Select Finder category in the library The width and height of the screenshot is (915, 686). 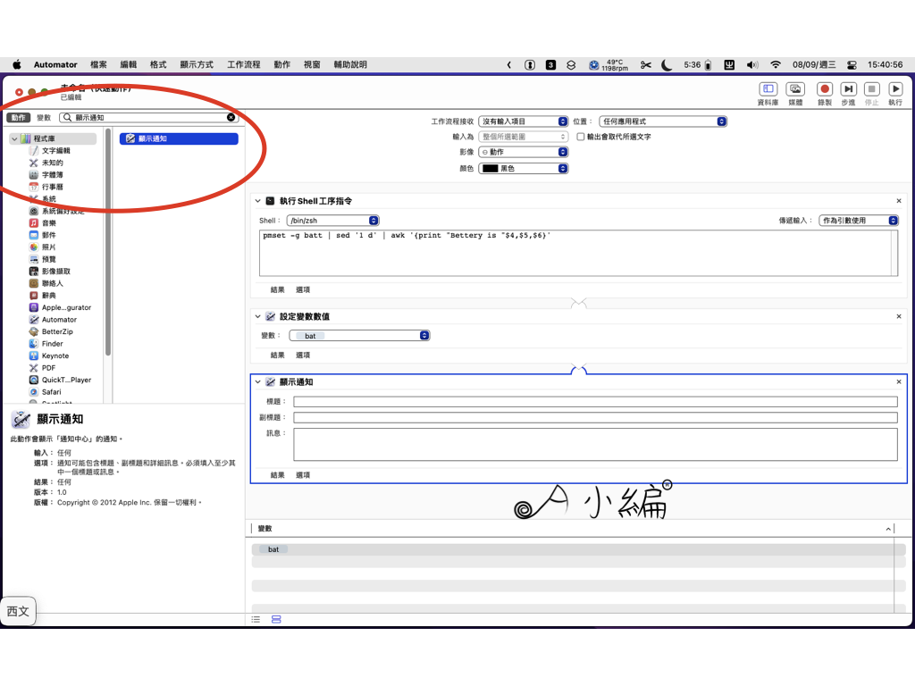(x=52, y=344)
